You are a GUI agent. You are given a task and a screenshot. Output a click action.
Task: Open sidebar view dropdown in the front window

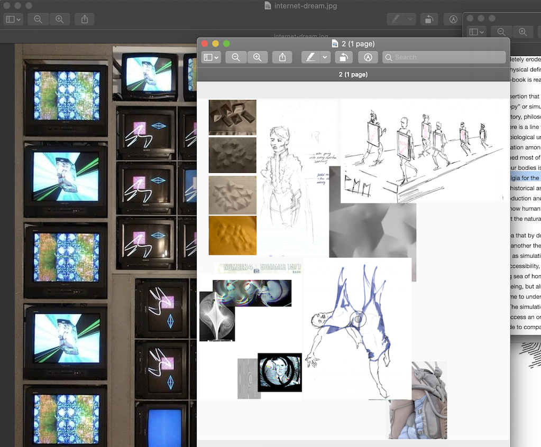211,57
